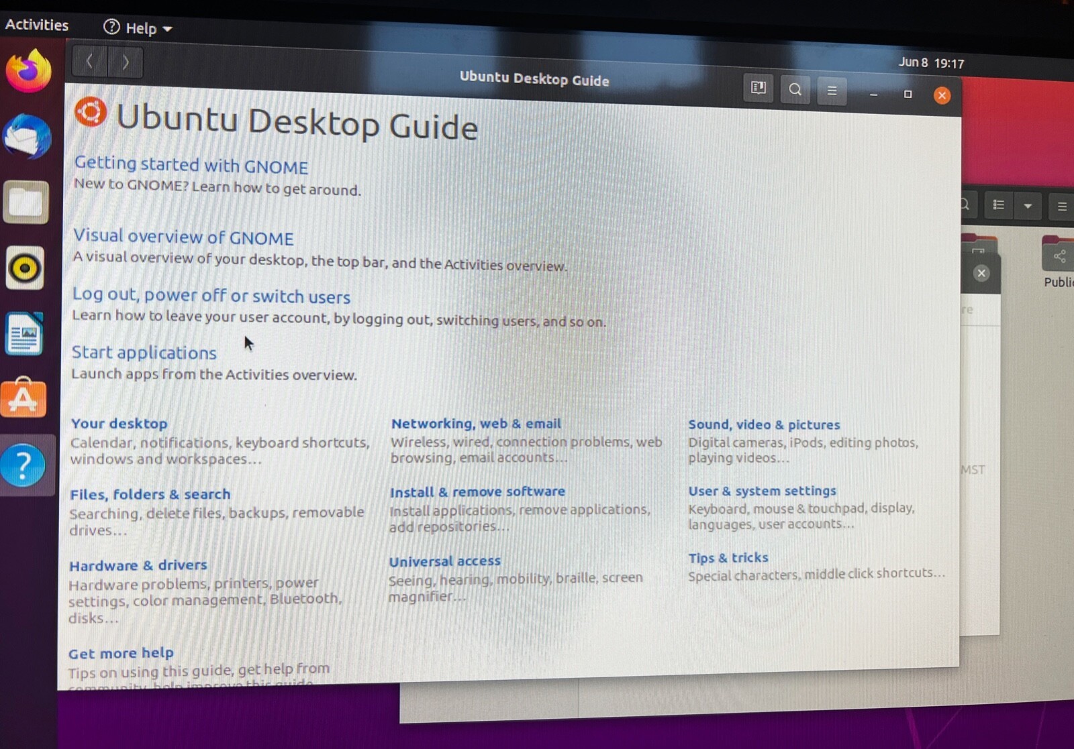Viewport: 1074px width, 749px height.
Task: Open the Start applications link
Action: [144, 352]
